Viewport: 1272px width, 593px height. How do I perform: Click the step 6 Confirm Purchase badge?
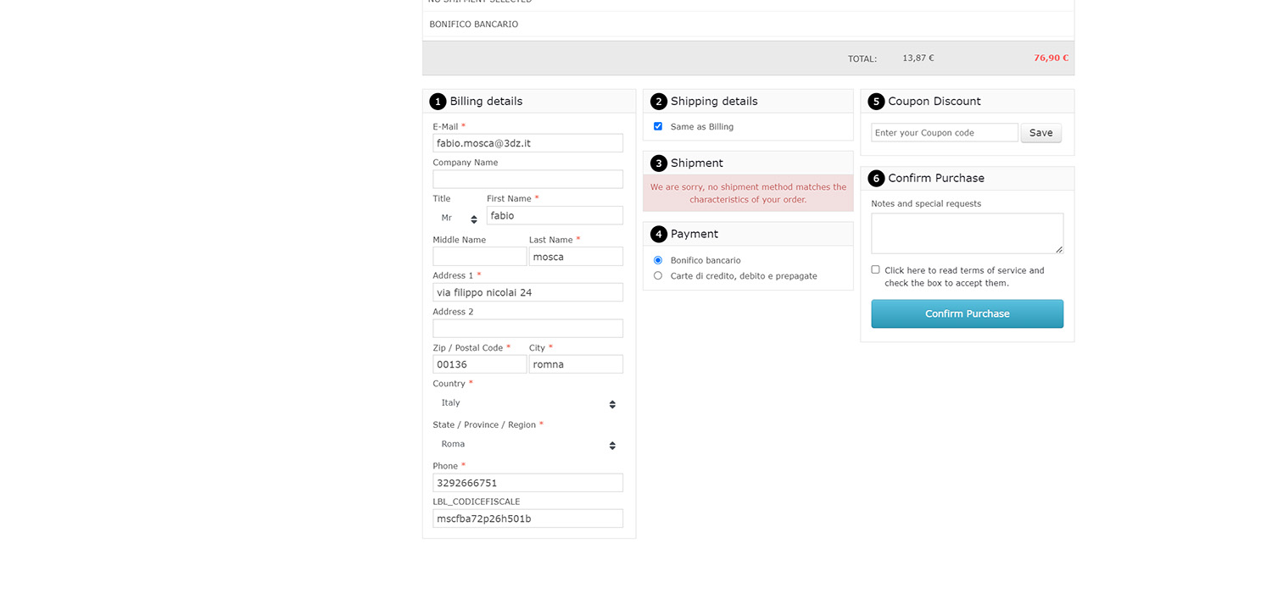coord(876,179)
